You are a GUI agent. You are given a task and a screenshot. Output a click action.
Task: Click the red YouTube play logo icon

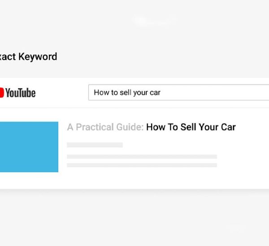click(x=1, y=93)
